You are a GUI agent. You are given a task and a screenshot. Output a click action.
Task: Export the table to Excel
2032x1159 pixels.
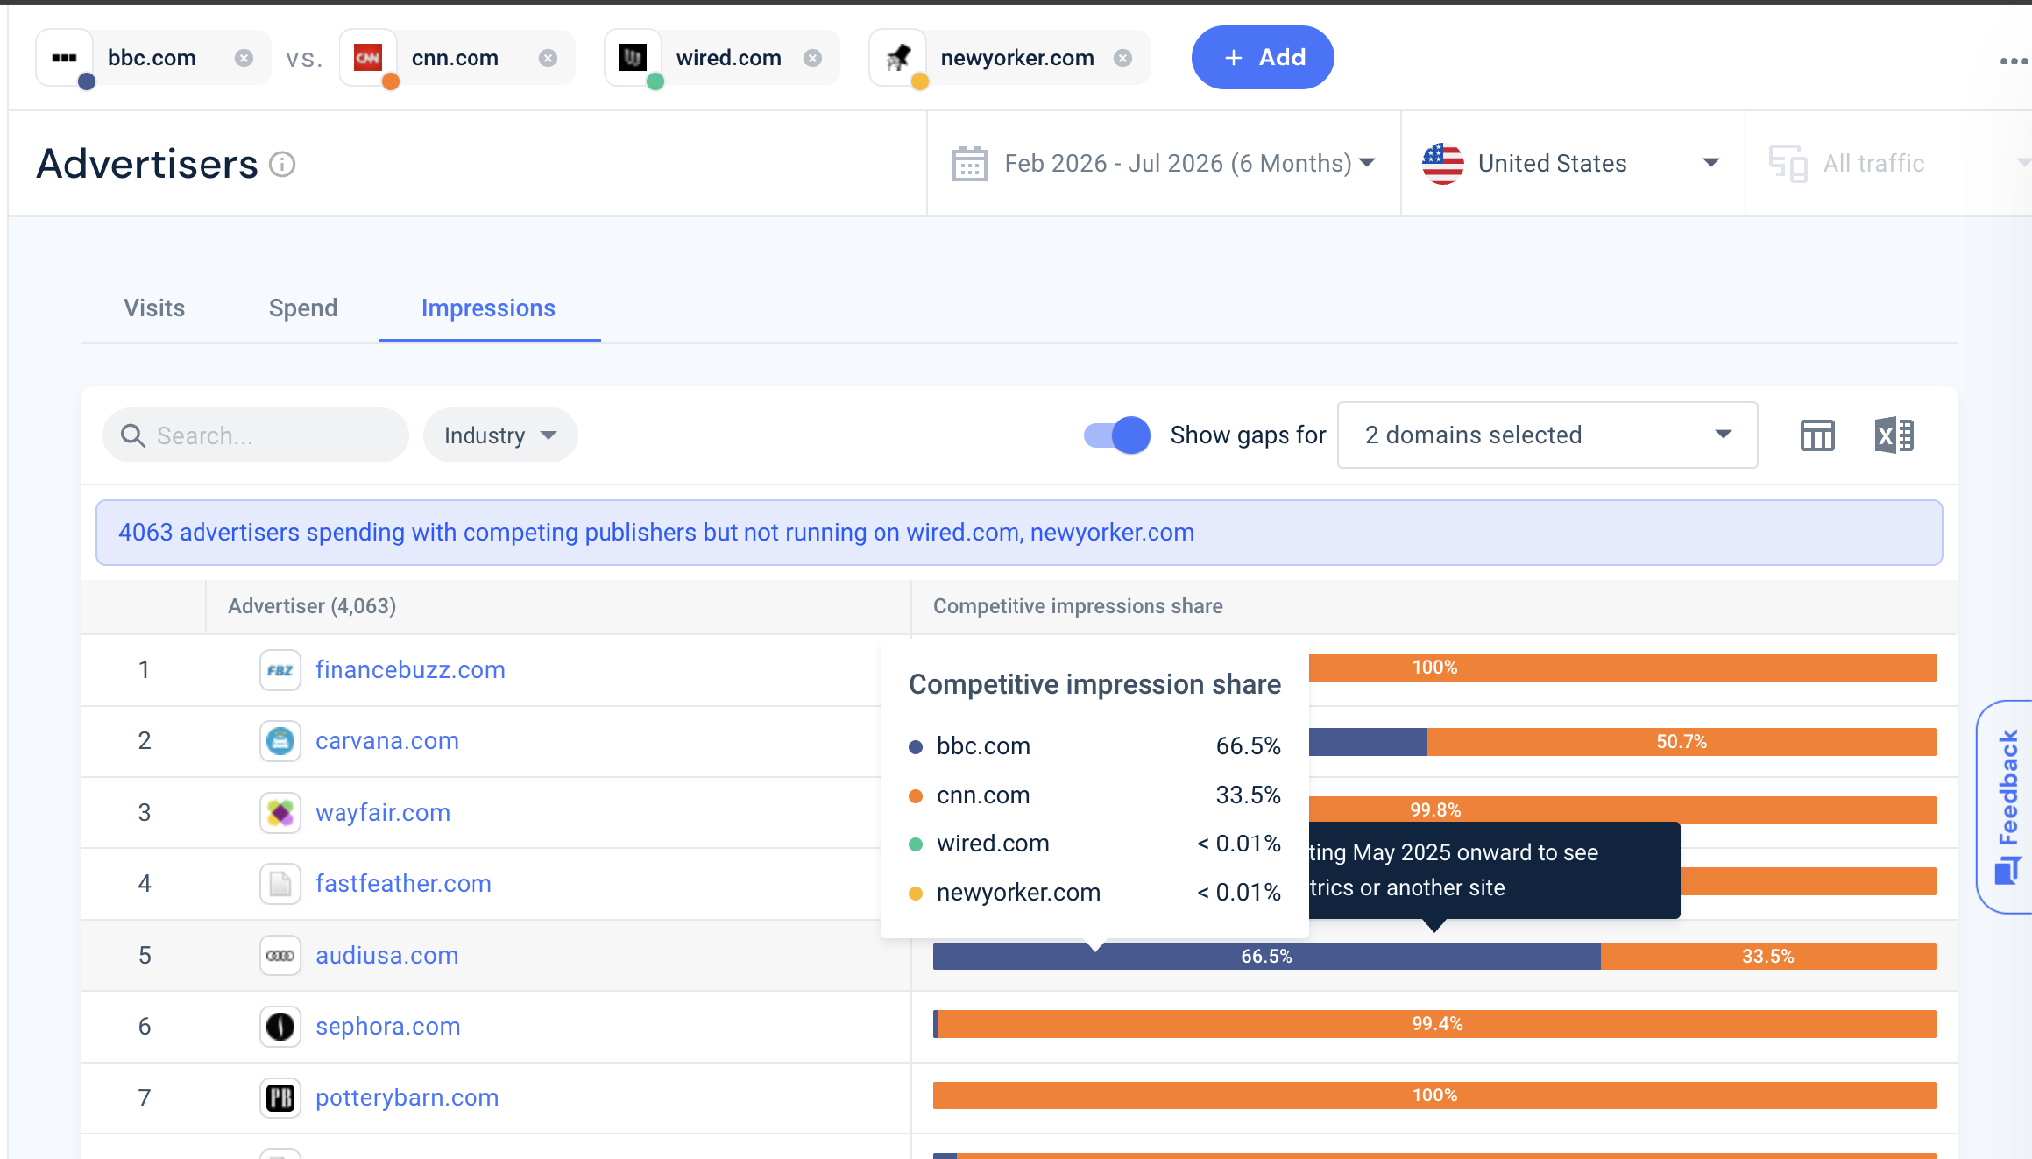point(1894,435)
